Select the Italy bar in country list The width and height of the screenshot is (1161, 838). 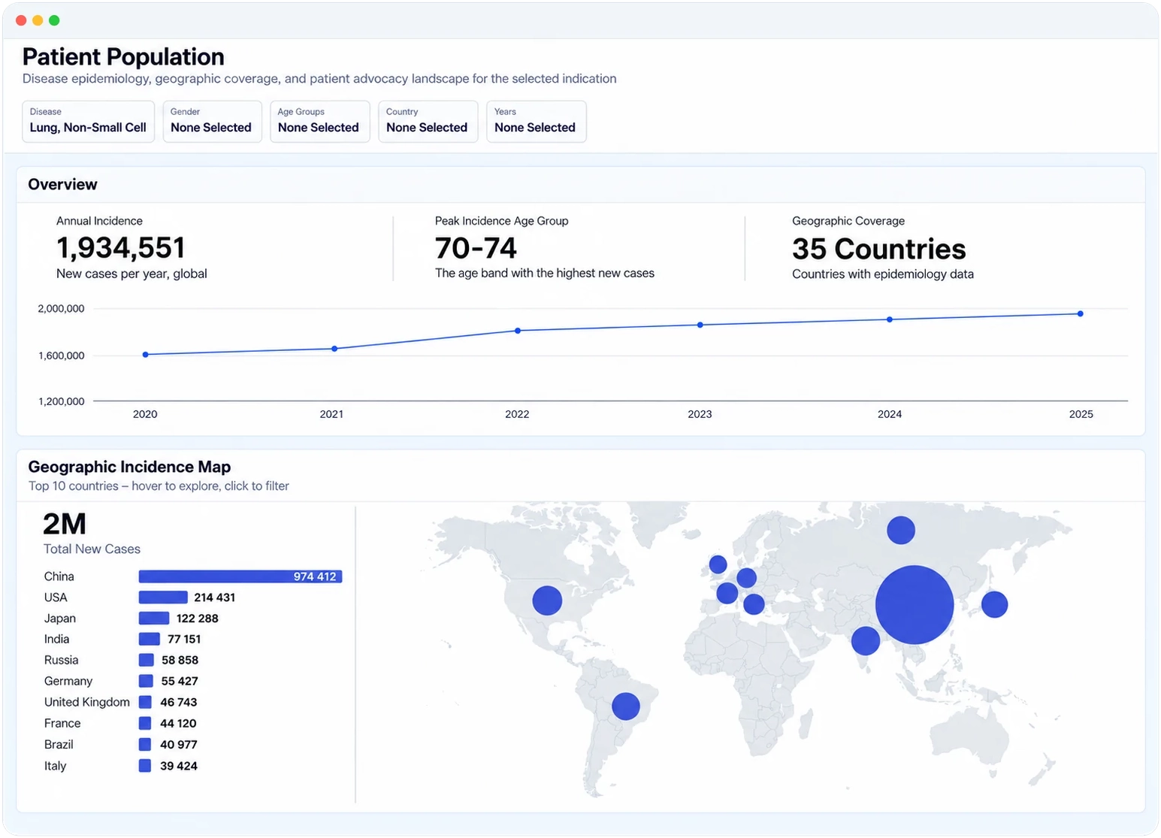pyautogui.click(x=145, y=766)
